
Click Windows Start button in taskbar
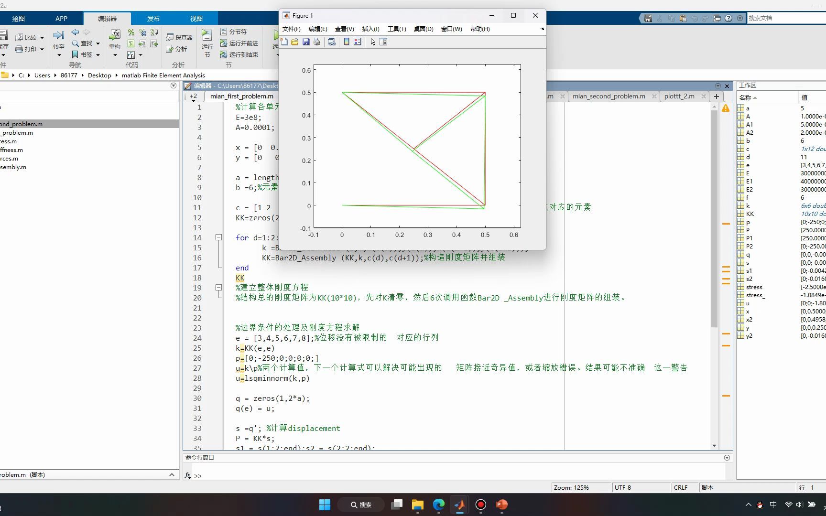click(325, 505)
